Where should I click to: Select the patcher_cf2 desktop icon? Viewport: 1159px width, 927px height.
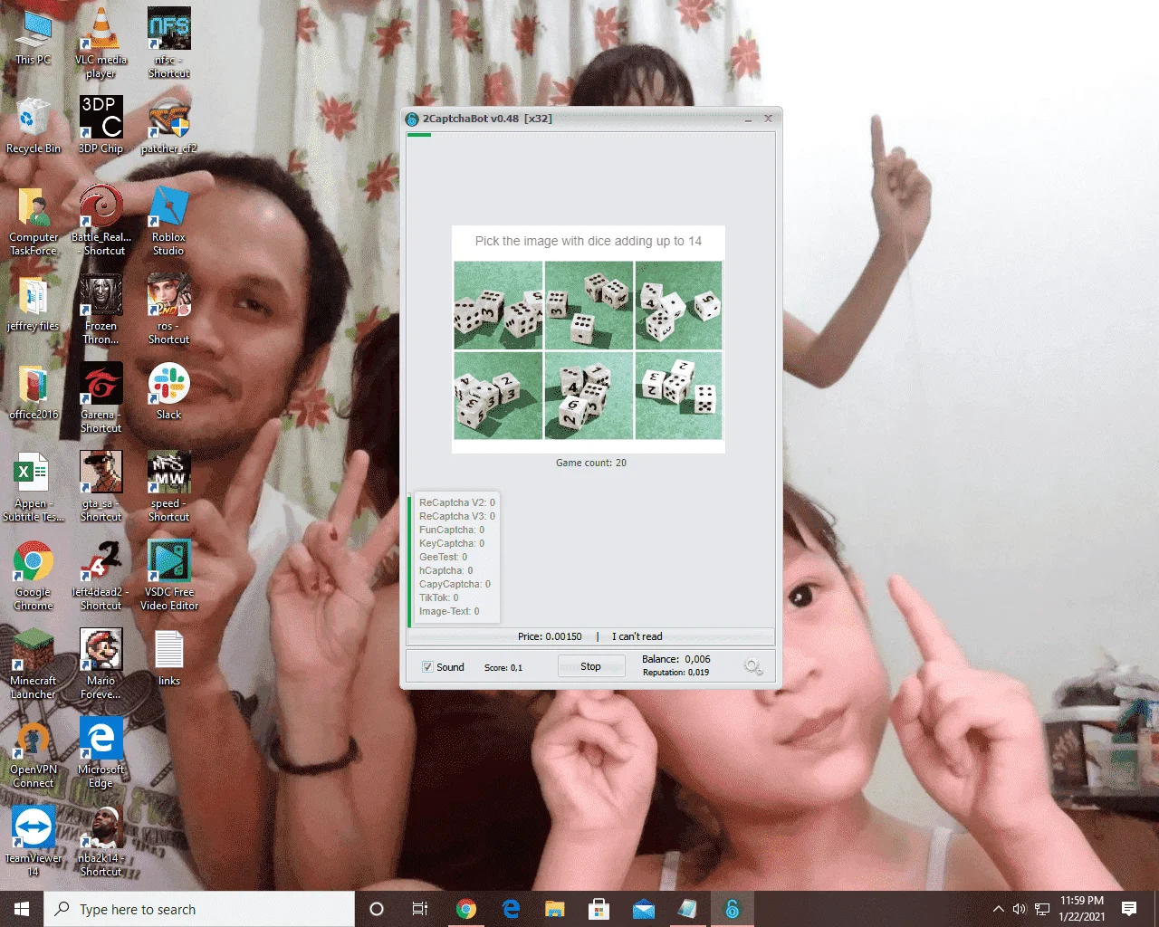pos(169,126)
